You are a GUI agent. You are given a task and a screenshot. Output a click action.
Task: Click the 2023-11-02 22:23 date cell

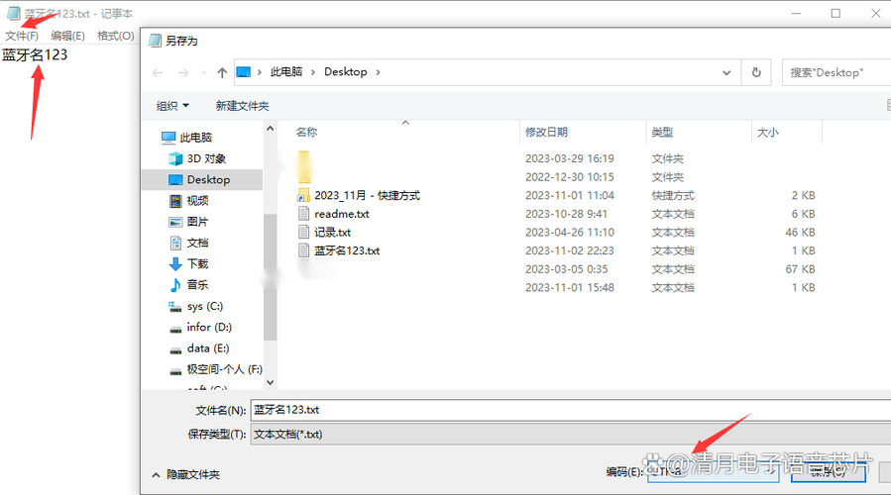[569, 250]
